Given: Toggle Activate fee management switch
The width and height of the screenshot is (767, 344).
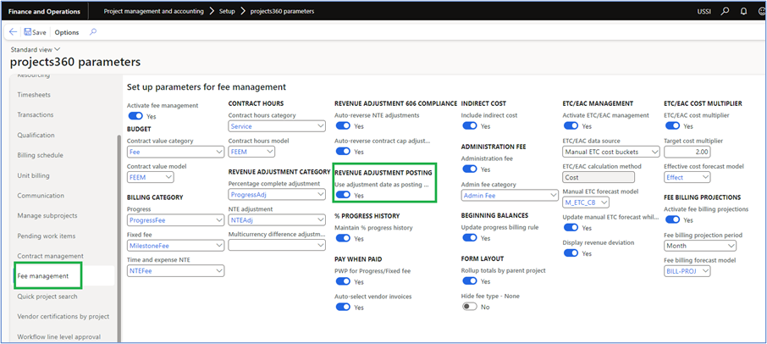Looking at the screenshot, I should coord(135,116).
